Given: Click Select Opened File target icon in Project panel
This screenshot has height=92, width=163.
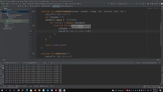Looking at the screenshot, I should coord(18,6).
